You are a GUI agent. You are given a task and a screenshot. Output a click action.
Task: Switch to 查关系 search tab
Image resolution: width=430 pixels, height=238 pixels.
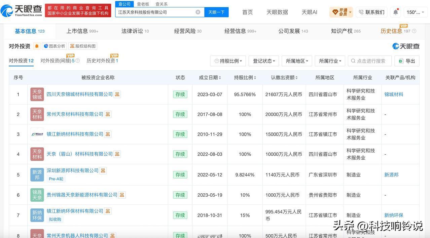[x=162, y=4]
